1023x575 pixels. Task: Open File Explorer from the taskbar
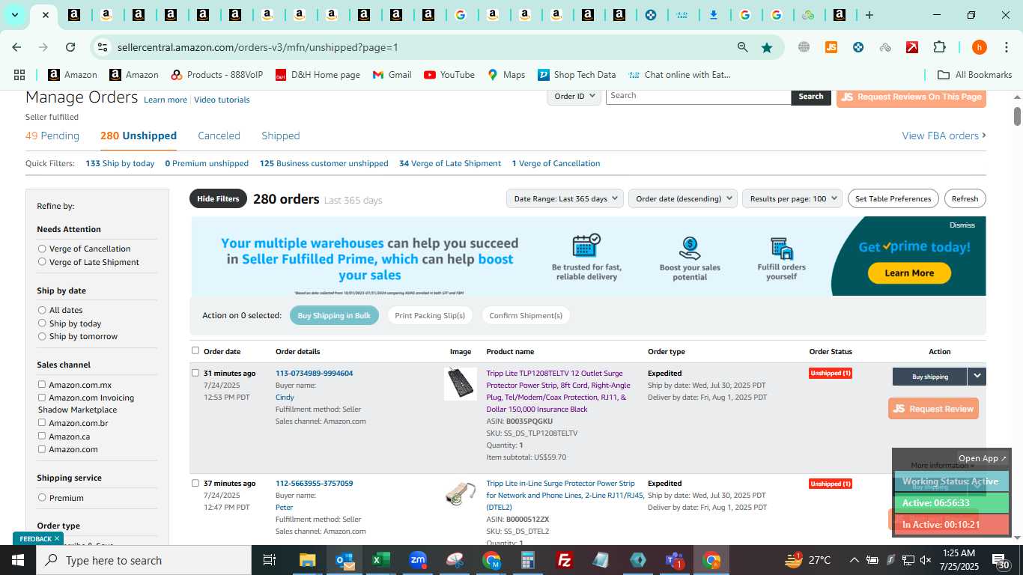pos(308,560)
